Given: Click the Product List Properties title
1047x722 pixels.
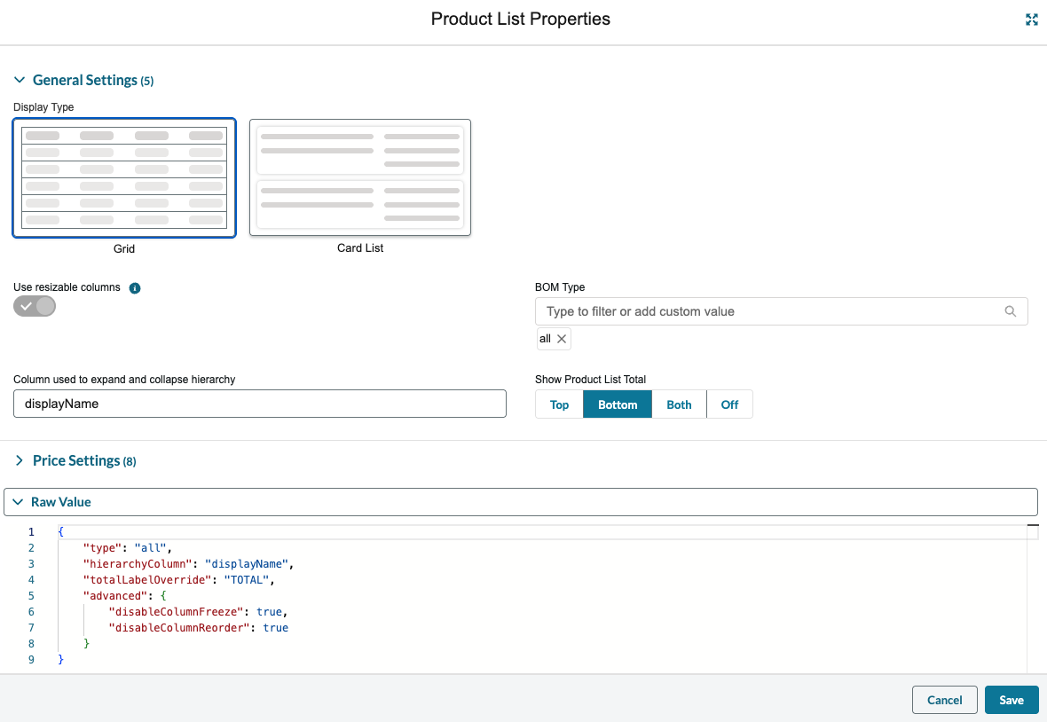Looking at the screenshot, I should (x=520, y=19).
